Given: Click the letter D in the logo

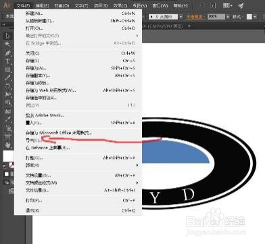Looking at the screenshot, I should click(x=189, y=195).
